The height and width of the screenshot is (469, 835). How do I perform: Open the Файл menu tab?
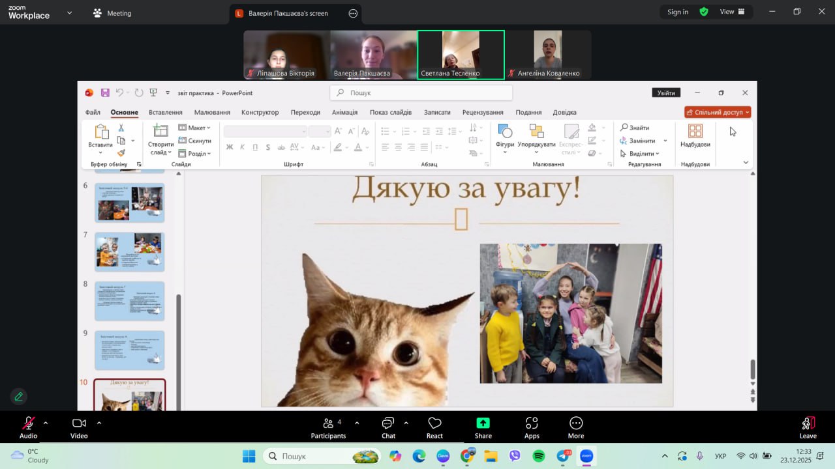click(93, 112)
